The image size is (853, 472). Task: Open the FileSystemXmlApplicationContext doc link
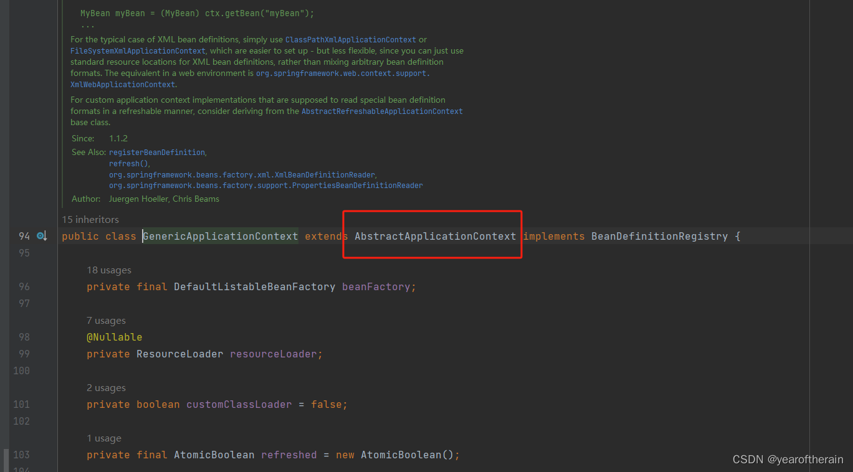(138, 51)
